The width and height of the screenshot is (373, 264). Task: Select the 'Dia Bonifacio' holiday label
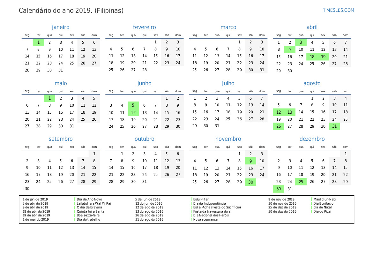(323, 203)
